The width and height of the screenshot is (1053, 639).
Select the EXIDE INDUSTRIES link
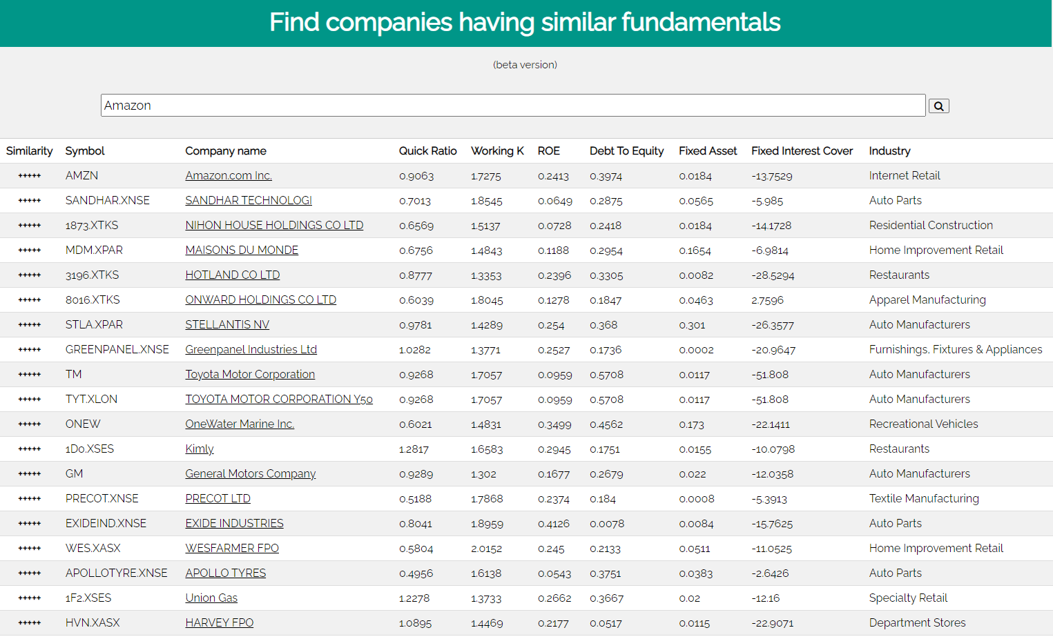pyautogui.click(x=234, y=524)
